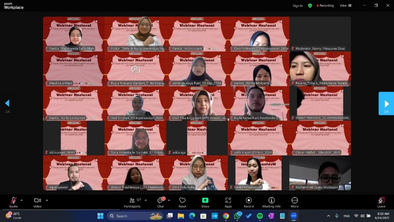Toggle the Video camera on or off
Screen dimensions: 394x222
(x=37, y=201)
